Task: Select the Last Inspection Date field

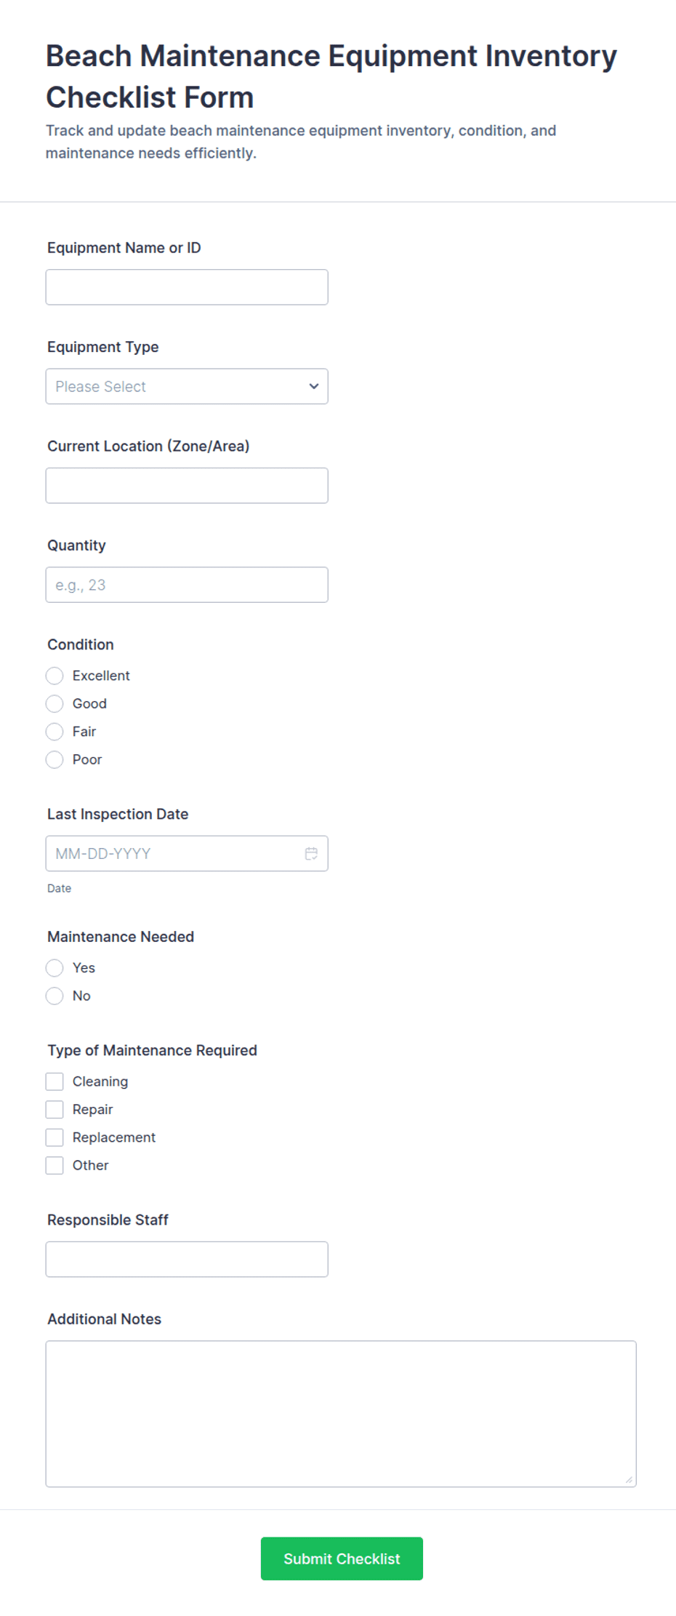Action: tap(174, 853)
